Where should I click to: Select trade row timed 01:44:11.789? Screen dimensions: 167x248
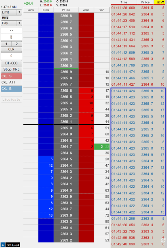pos(138,65)
